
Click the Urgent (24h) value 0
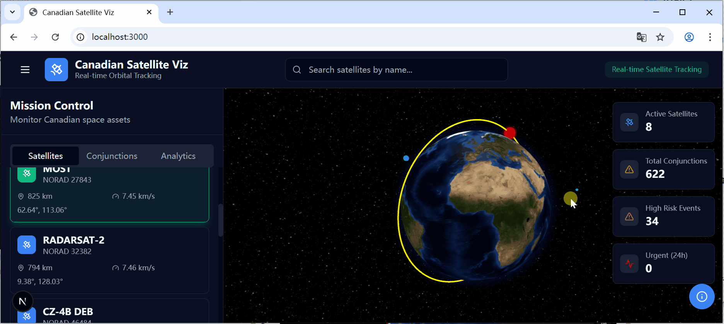[649, 268]
